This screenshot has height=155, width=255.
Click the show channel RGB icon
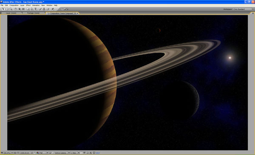(x=37, y=153)
